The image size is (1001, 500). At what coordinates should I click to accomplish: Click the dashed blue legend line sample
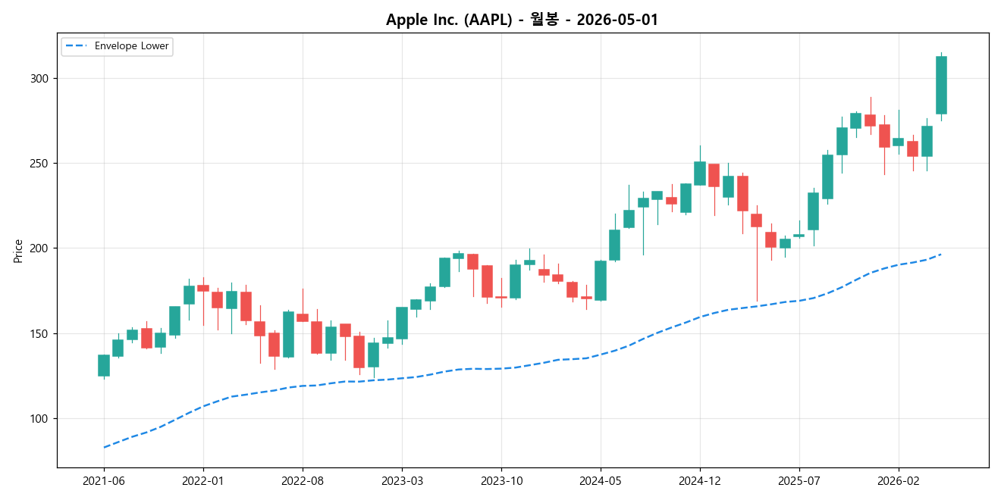(x=77, y=46)
